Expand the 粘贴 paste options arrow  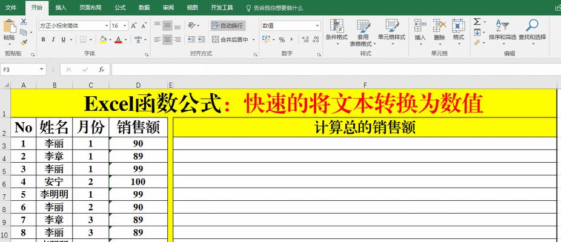9,45
